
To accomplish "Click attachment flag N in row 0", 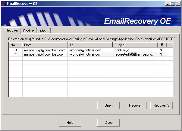I will (161, 50).
